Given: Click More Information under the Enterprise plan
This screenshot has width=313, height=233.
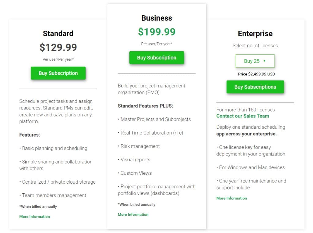Looking at the screenshot, I should [x=231, y=198].
